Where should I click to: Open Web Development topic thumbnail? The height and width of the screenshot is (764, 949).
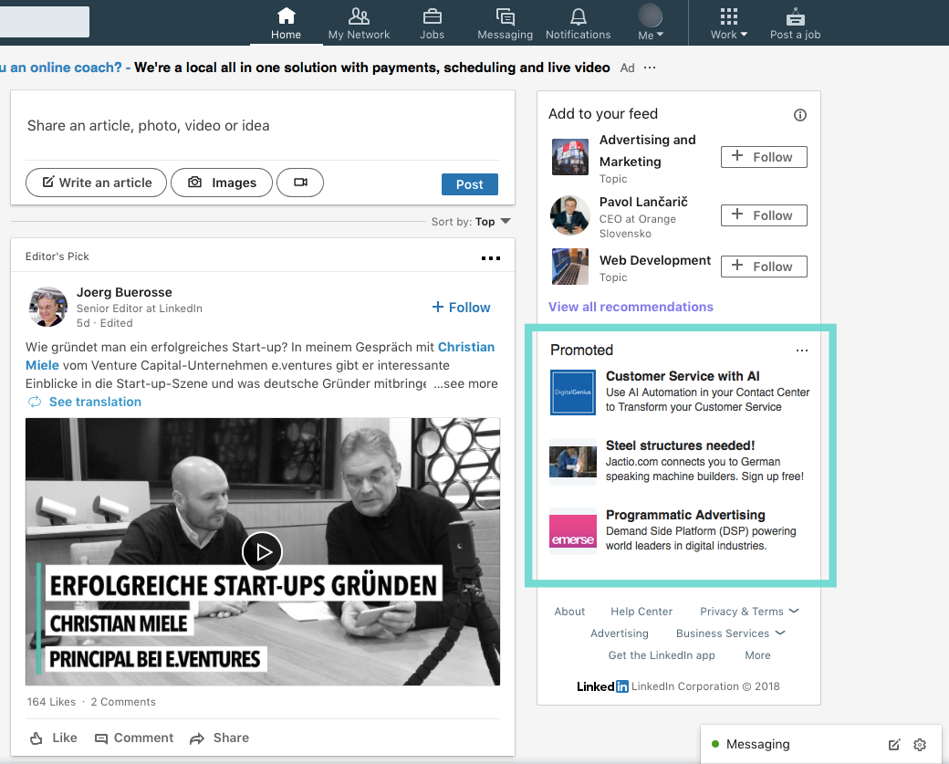click(x=570, y=267)
